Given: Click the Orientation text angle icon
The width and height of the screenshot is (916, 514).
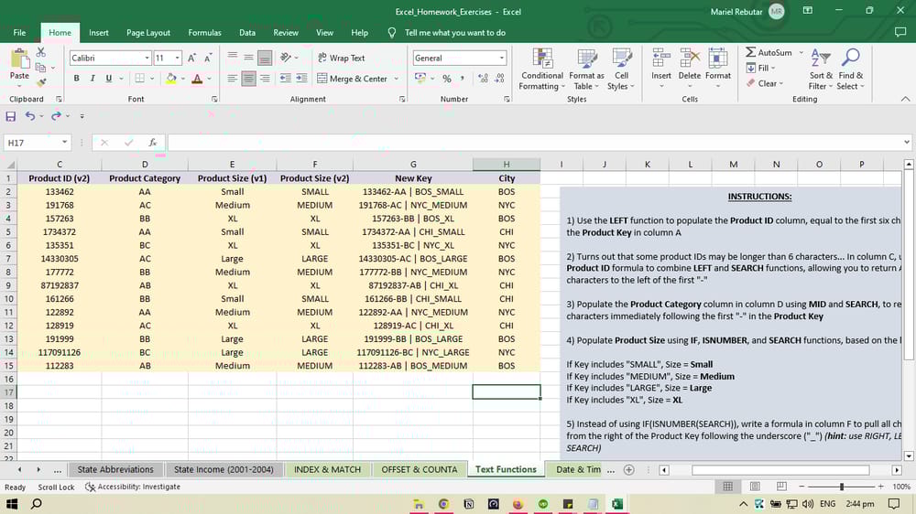Looking at the screenshot, I should click(286, 58).
